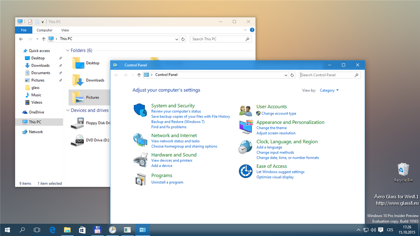Expand This PC ribbon chevron
The image size is (420, 236).
[245, 30]
